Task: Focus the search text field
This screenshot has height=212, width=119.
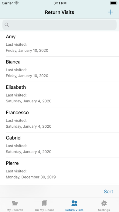Action: pos(59,25)
